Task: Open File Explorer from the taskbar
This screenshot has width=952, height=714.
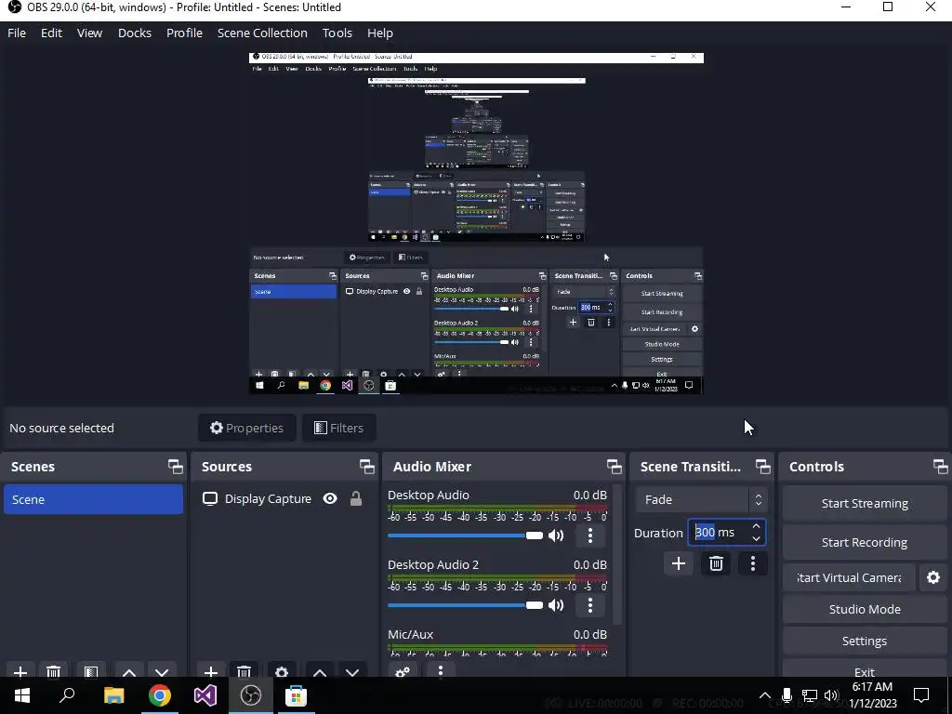Action: (x=113, y=695)
